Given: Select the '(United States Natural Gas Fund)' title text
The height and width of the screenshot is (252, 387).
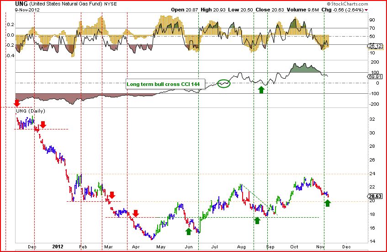Looking at the screenshot, I should (66, 4).
